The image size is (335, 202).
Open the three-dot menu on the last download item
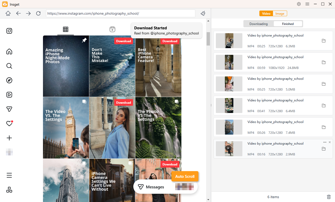(x=324, y=142)
